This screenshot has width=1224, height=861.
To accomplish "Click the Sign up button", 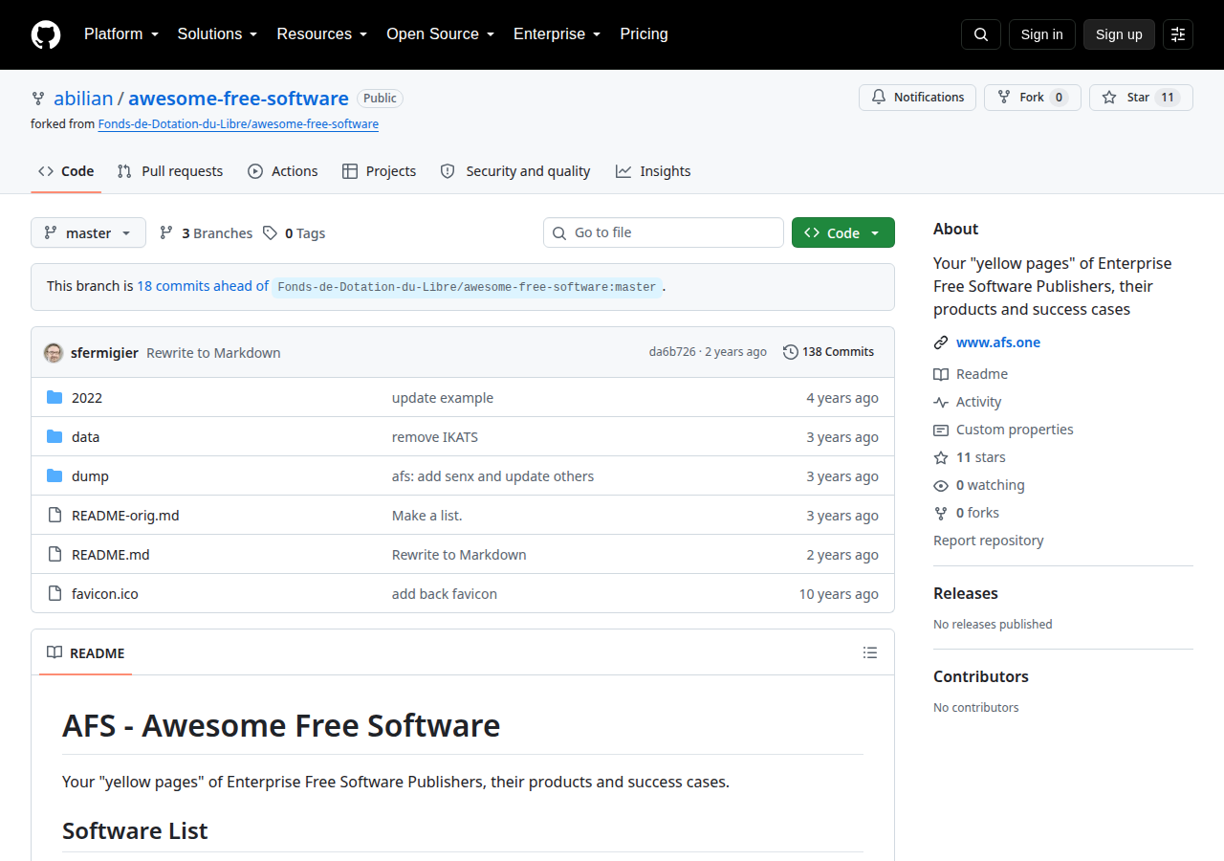I will pos(1119,34).
